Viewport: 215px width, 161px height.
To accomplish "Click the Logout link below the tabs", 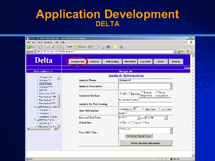I will [x=187, y=68].
